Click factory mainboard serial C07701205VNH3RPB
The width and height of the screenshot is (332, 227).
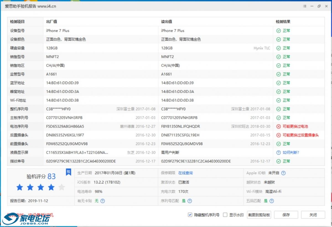64,118
